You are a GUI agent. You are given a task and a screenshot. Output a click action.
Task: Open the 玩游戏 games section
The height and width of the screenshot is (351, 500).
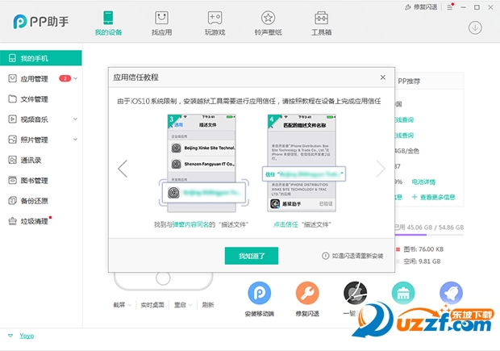(x=215, y=23)
